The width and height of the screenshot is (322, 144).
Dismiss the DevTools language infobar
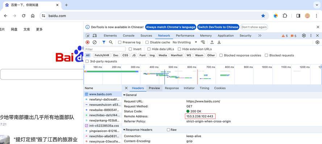tap(318, 27)
